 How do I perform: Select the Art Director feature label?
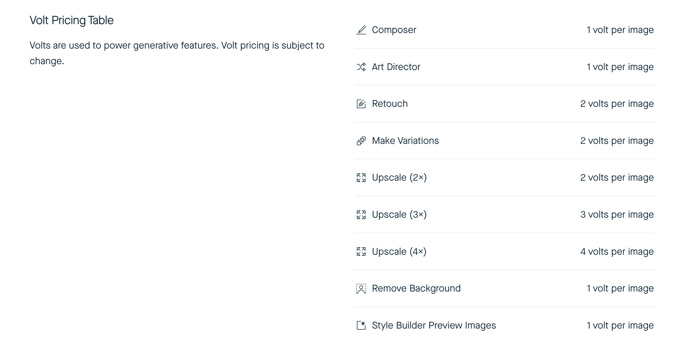(x=396, y=67)
